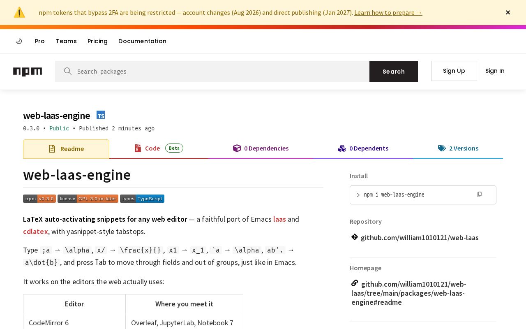Click the CodeMirror 6 table cell
526x329 pixels.
coord(74,323)
